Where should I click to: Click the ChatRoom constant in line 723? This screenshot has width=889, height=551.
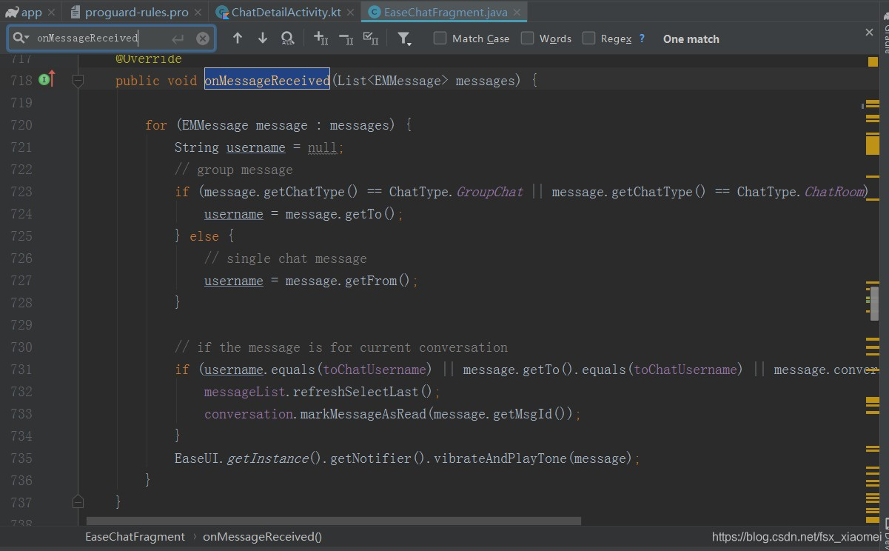coord(834,192)
